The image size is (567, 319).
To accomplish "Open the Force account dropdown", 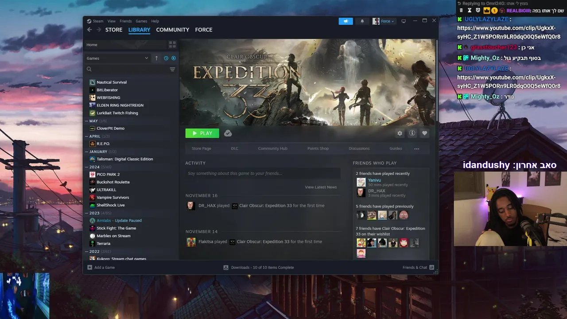I will 384,21.
